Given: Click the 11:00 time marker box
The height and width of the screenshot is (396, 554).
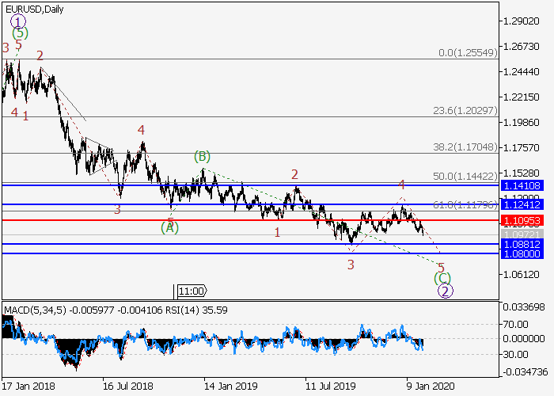Looking at the screenshot, I should click(x=191, y=291).
